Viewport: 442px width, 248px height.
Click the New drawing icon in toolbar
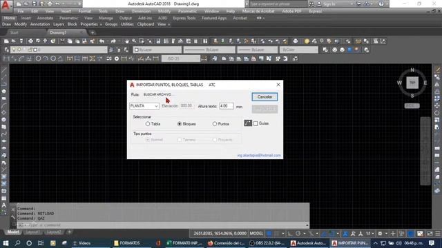[6, 41]
